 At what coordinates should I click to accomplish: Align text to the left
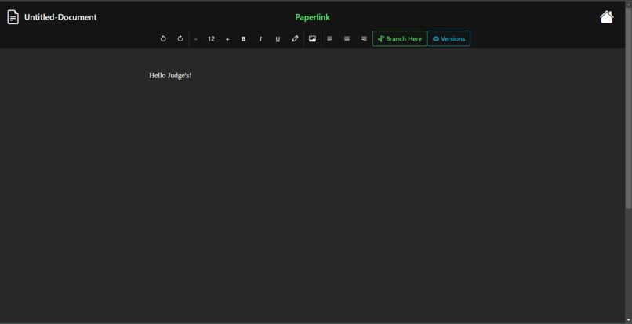329,39
